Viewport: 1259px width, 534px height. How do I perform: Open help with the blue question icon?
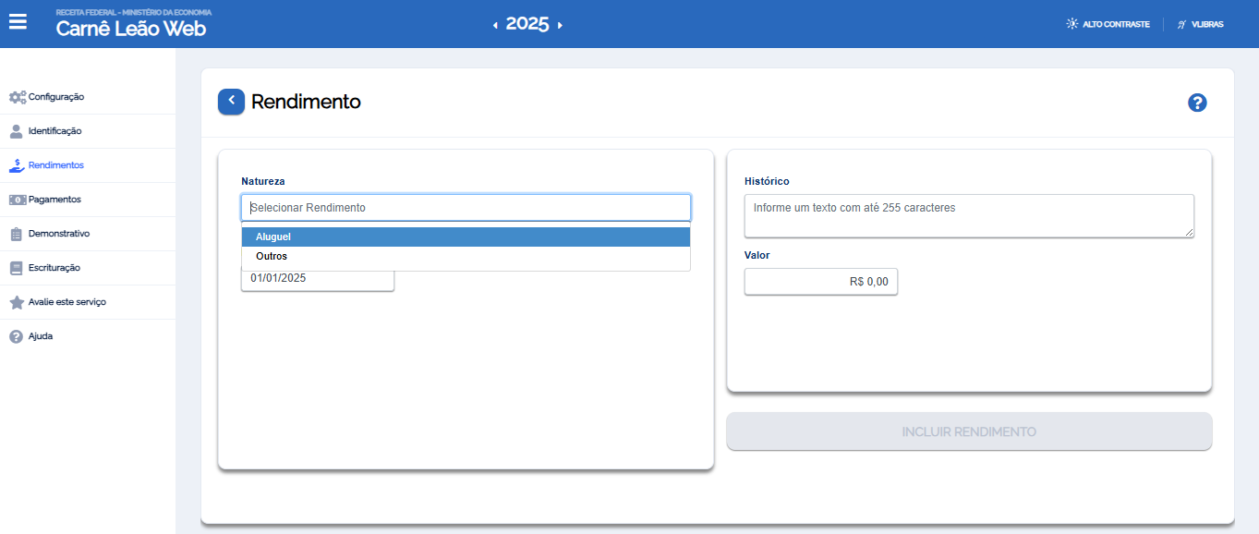coord(1197,103)
